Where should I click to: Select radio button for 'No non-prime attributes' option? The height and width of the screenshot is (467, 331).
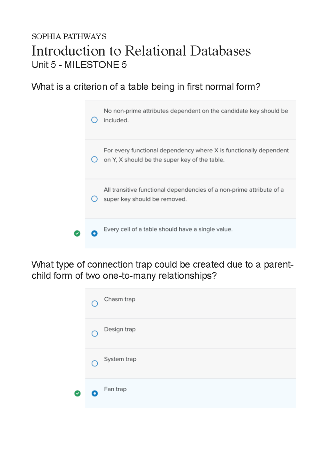[94, 120]
